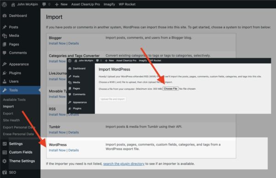Click the Dashboard gauge icon in sidebar
Screen dimensions: 276x178
click(5, 16)
